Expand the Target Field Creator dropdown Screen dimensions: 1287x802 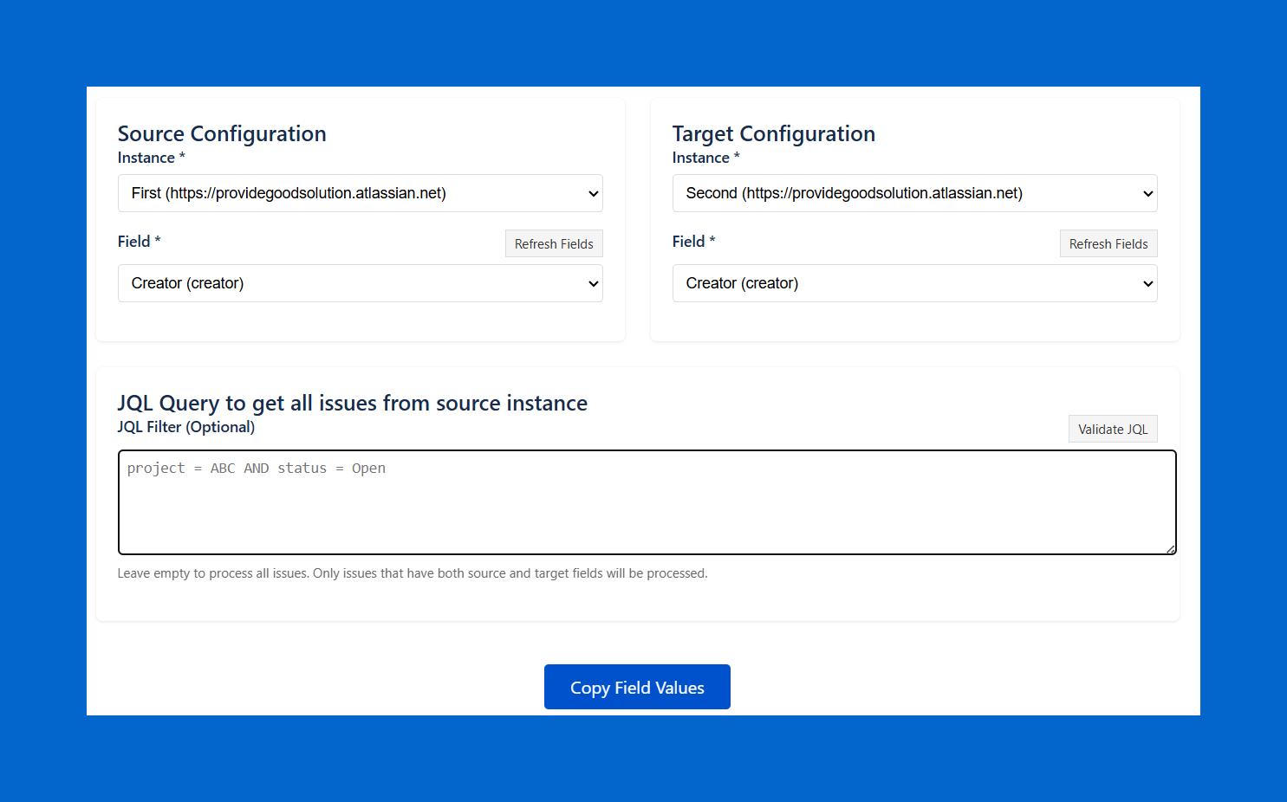(x=914, y=283)
